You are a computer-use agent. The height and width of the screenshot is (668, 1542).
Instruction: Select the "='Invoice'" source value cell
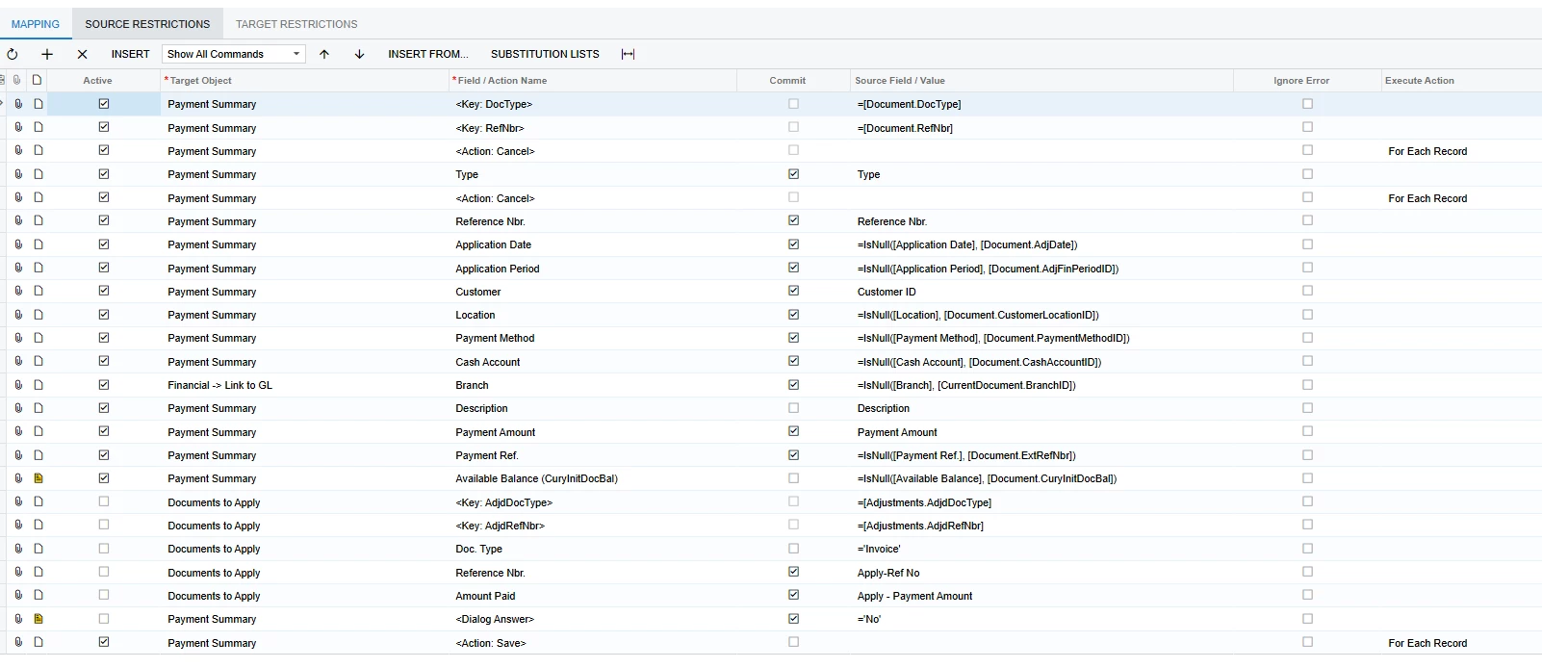(x=1041, y=549)
